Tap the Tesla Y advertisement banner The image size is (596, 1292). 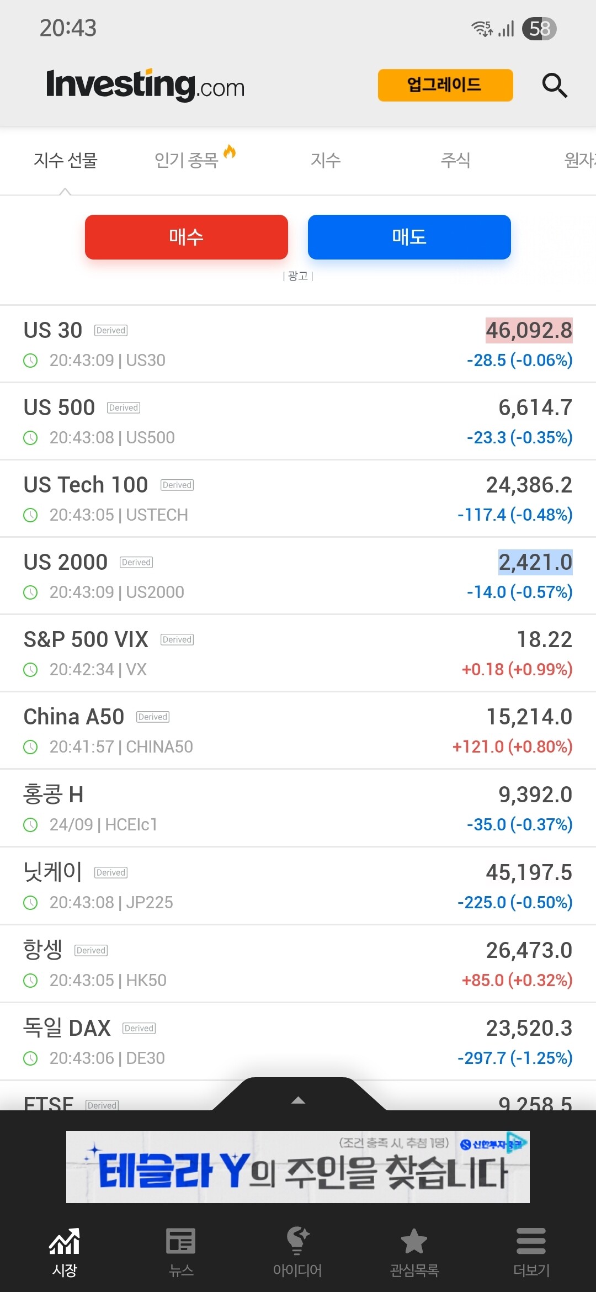(x=298, y=1167)
